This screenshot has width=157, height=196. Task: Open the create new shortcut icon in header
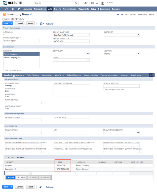(x=86, y=3)
